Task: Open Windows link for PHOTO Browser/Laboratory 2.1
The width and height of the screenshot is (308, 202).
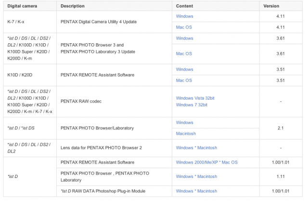Action: point(184,123)
